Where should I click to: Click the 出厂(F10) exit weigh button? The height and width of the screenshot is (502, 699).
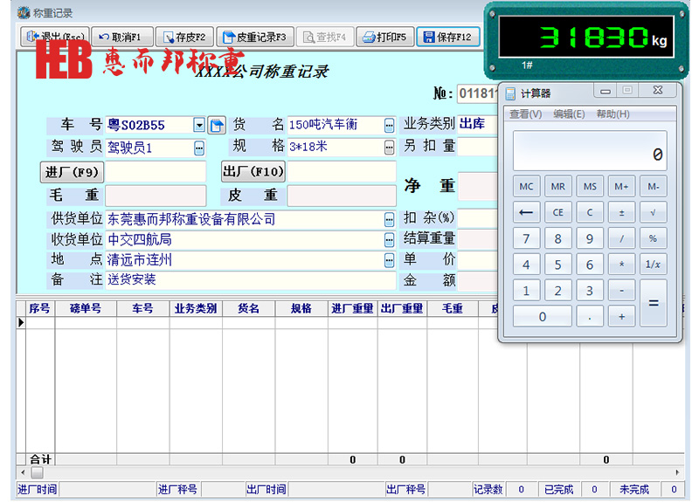tap(253, 172)
